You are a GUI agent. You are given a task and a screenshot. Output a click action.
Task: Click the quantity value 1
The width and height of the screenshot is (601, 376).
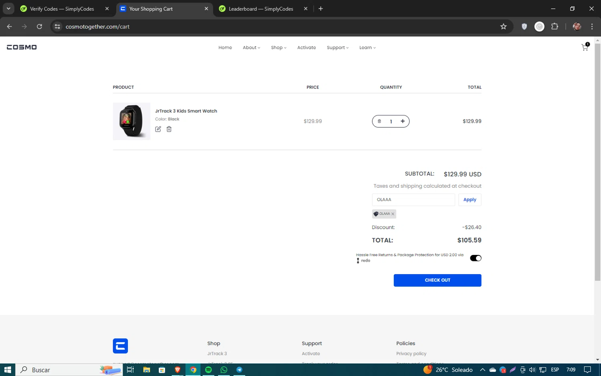coord(391,121)
